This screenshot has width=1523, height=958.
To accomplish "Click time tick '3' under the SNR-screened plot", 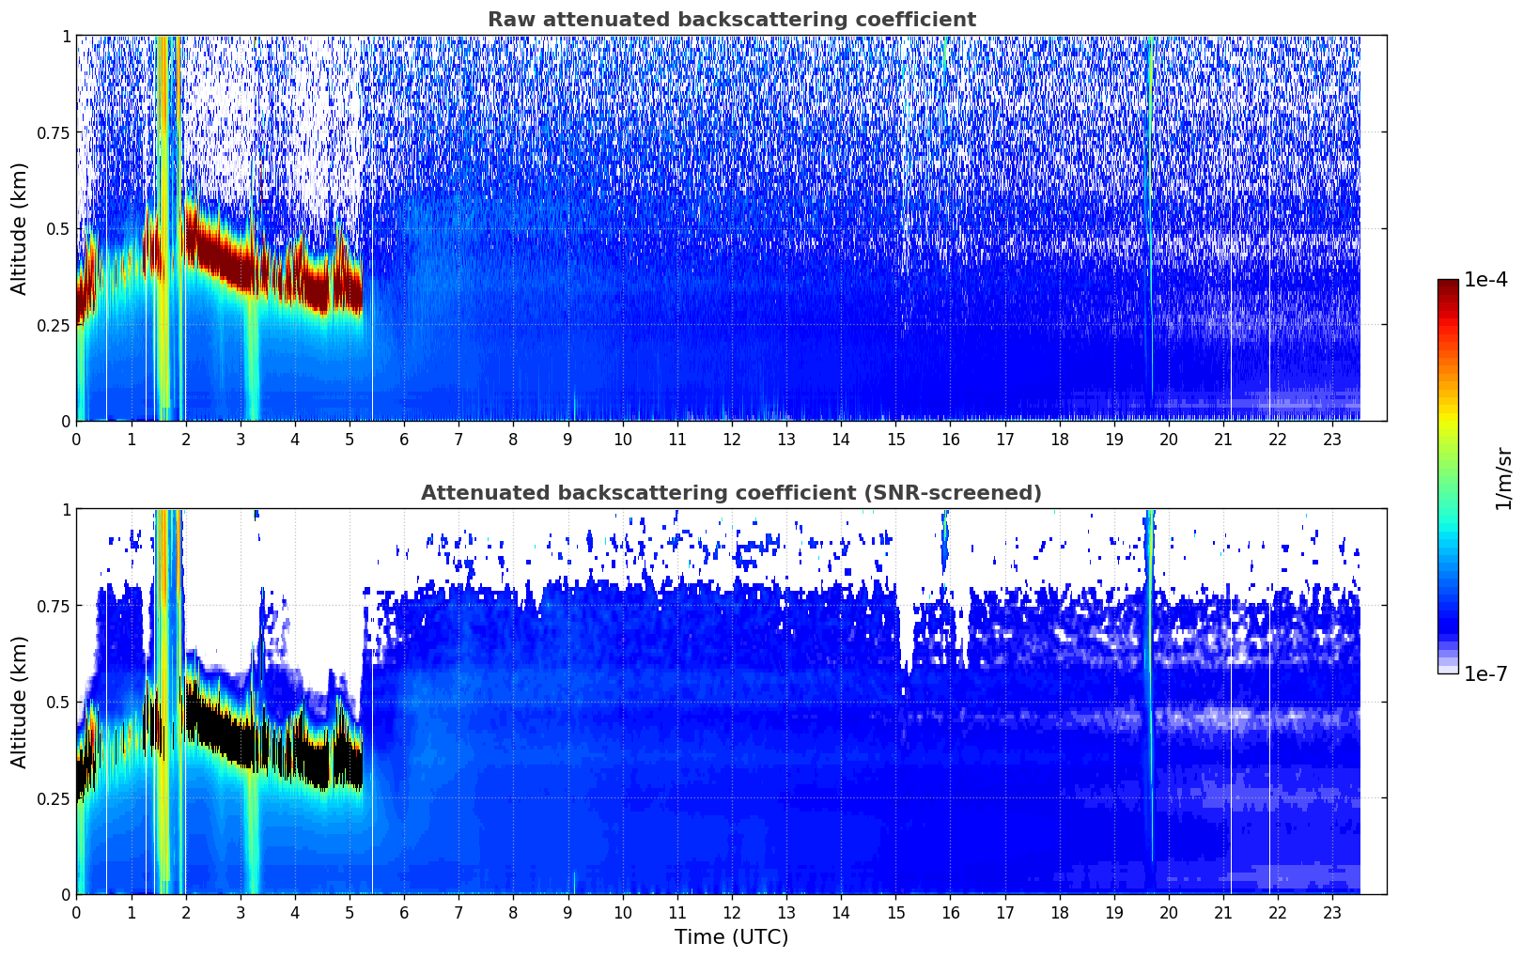I will tap(241, 912).
